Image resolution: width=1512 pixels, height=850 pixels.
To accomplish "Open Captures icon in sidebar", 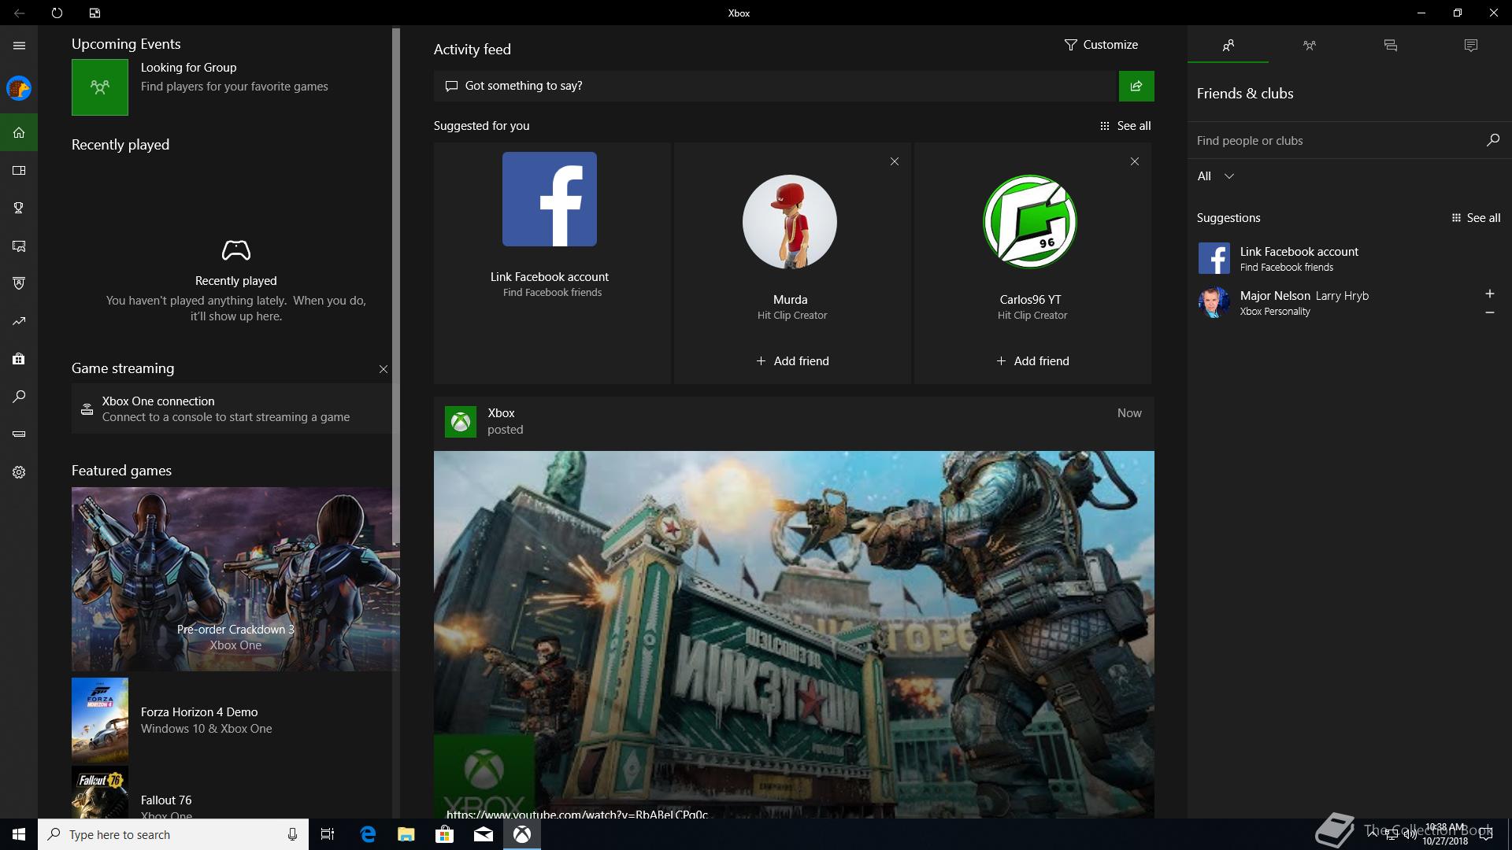I will click(x=19, y=246).
